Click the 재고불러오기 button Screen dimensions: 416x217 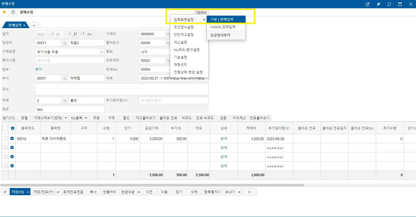click(146, 118)
